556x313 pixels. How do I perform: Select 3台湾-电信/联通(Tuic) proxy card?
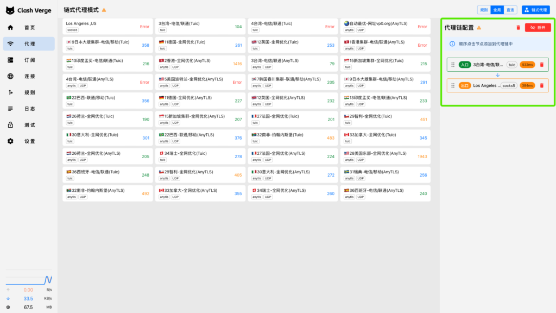tap(200, 27)
